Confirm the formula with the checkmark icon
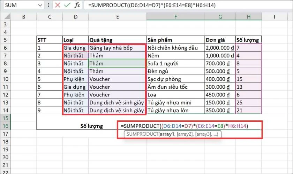 [67, 5]
